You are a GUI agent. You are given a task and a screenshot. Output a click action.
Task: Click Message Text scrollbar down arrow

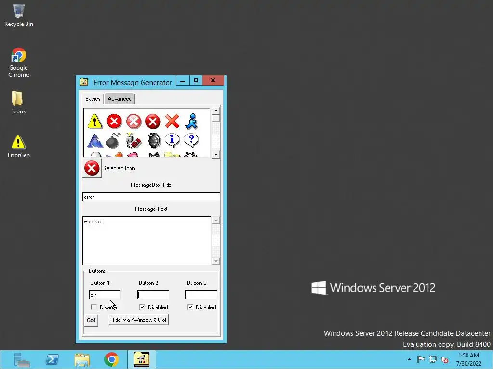pos(216,261)
